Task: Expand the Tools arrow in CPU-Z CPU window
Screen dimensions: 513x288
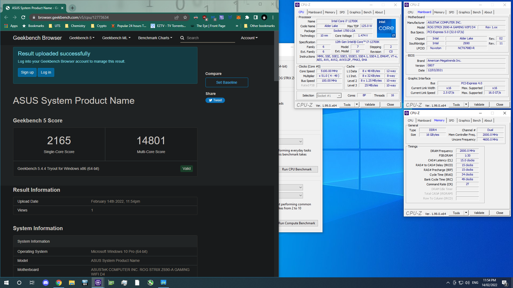Action: pos(357,105)
